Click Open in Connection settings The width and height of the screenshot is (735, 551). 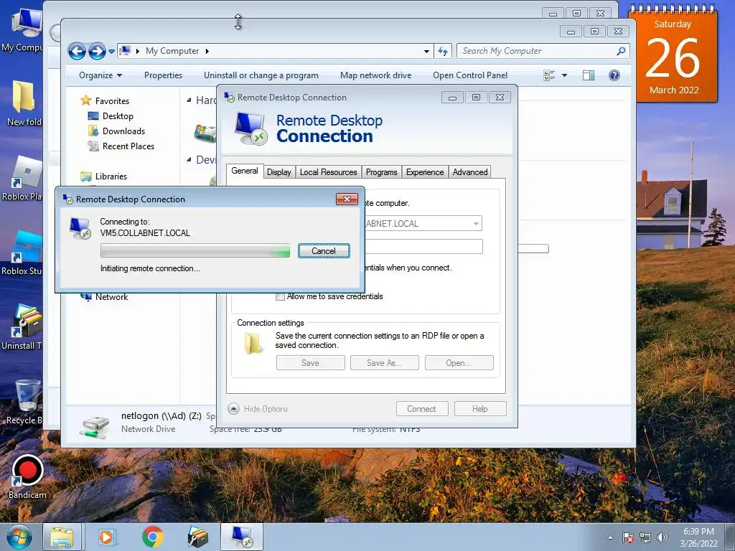459,362
